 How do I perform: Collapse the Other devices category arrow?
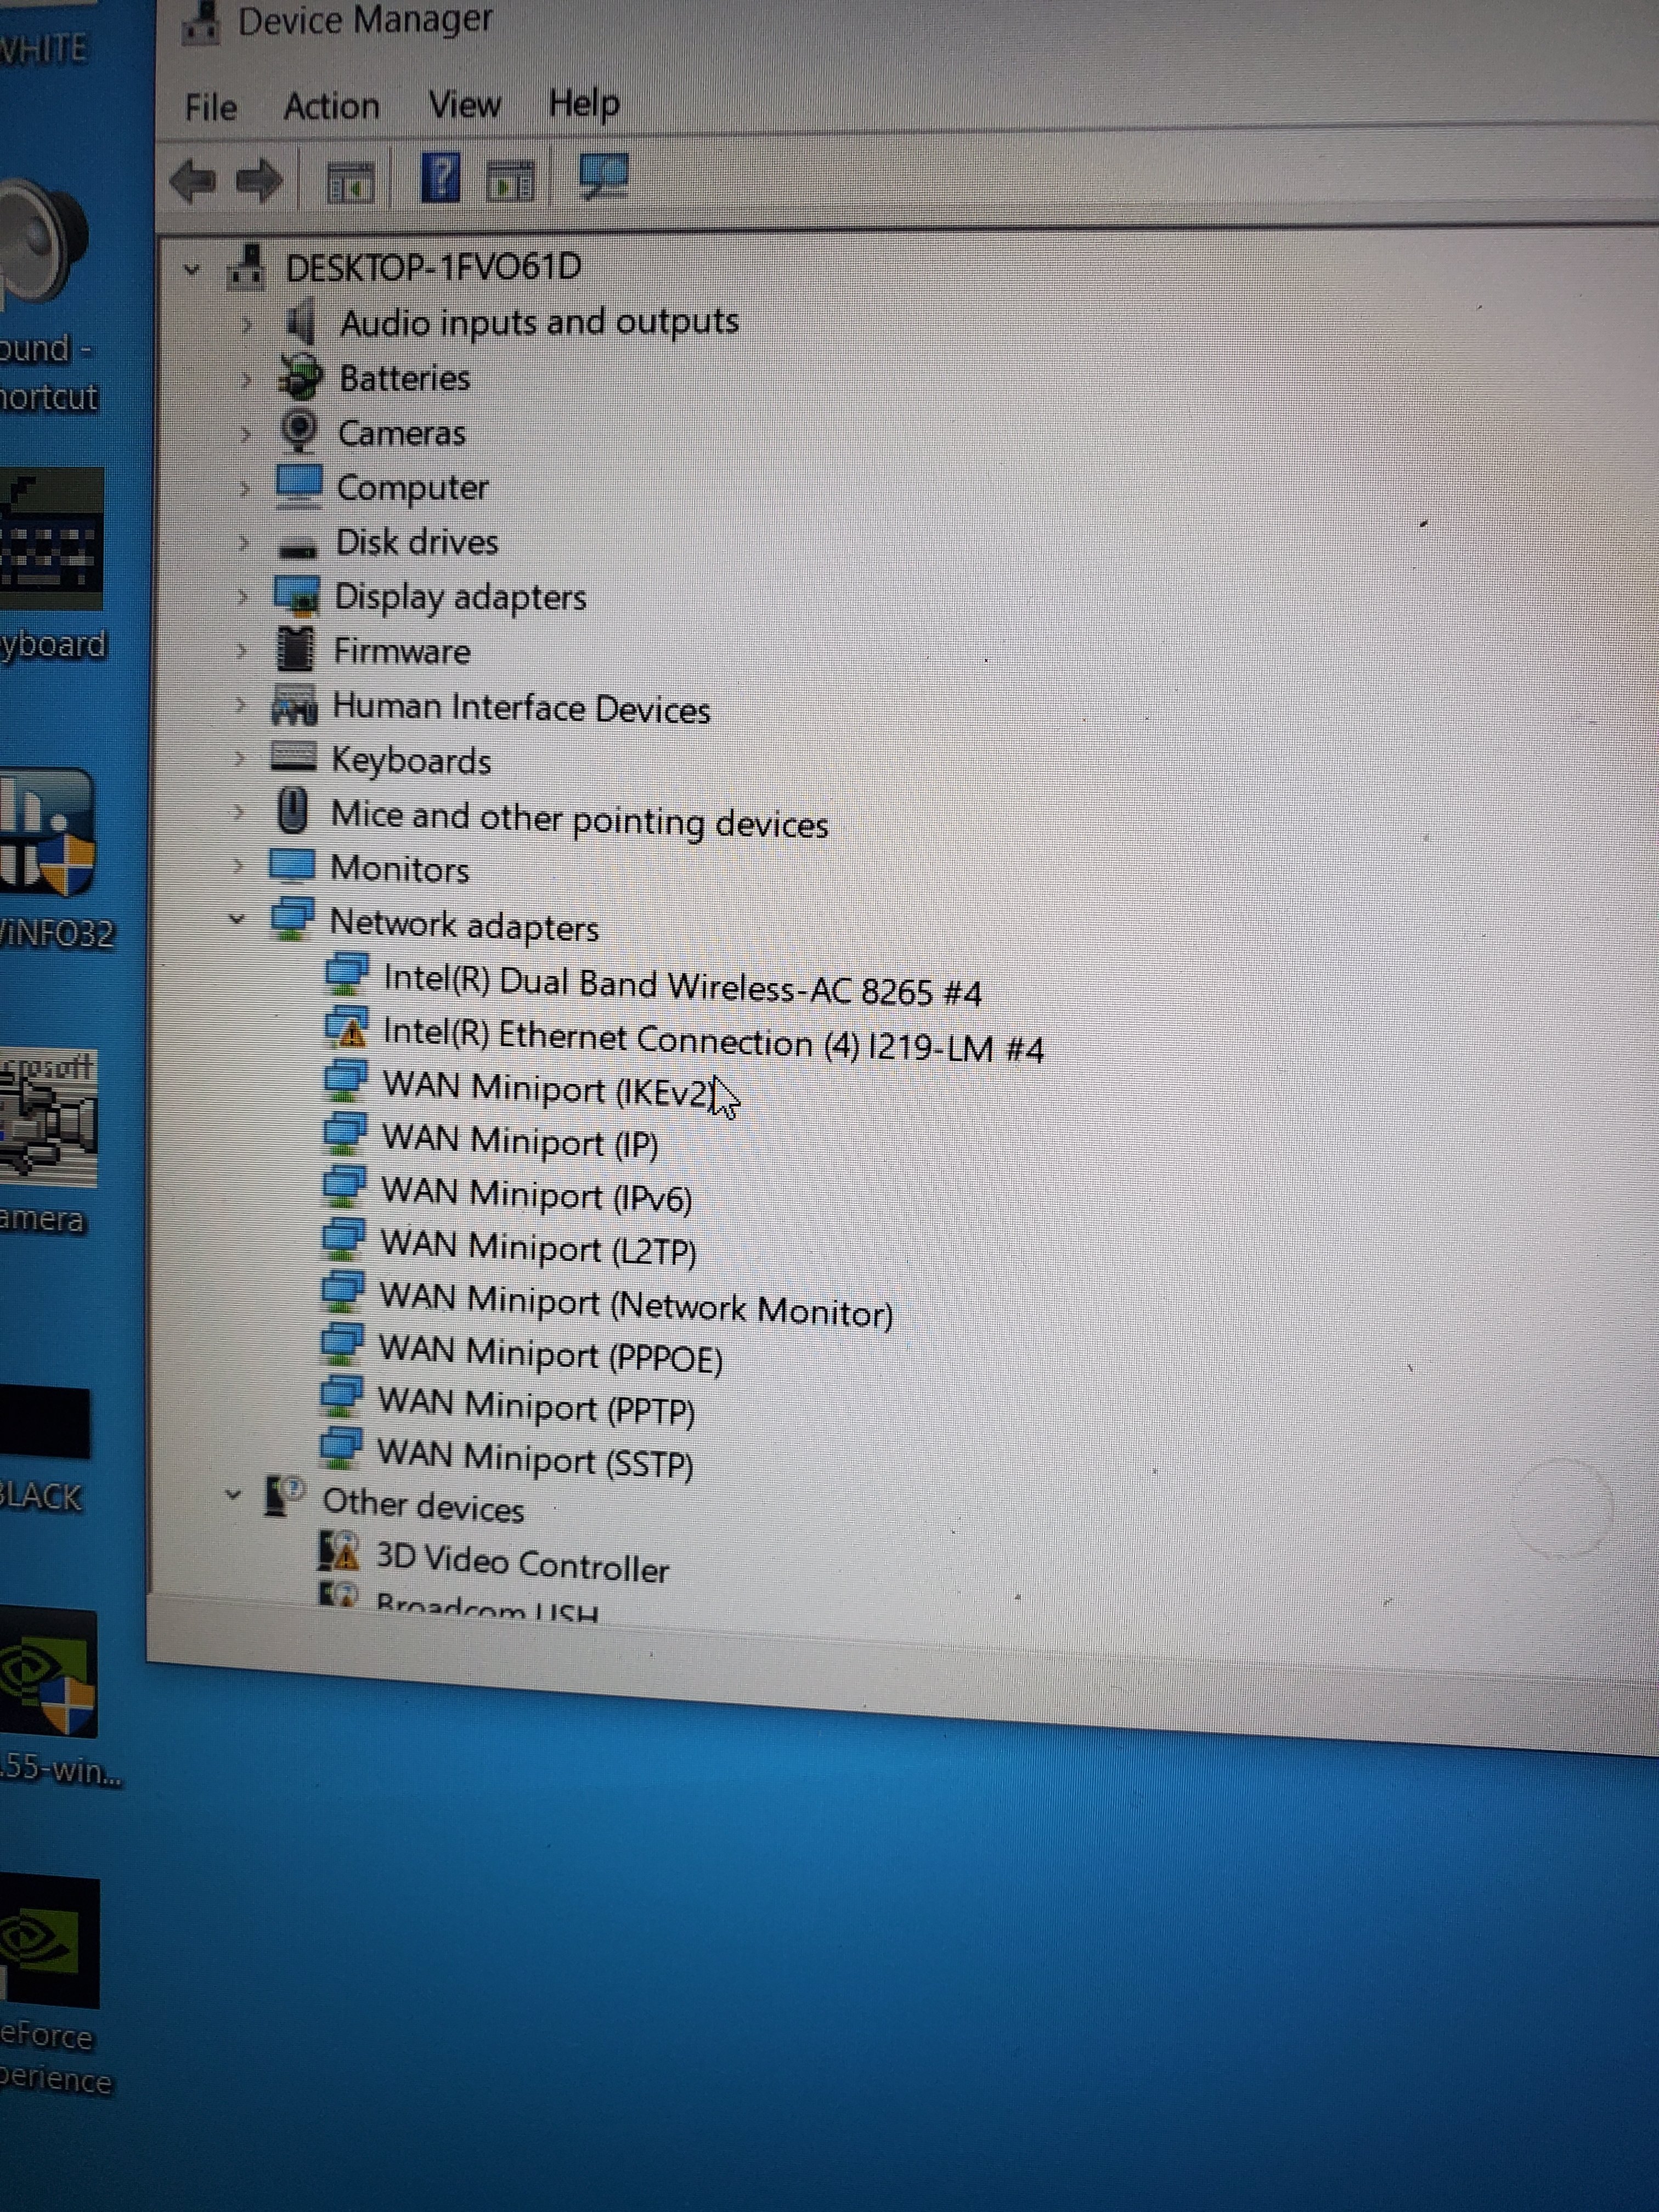click(x=233, y=1496)
